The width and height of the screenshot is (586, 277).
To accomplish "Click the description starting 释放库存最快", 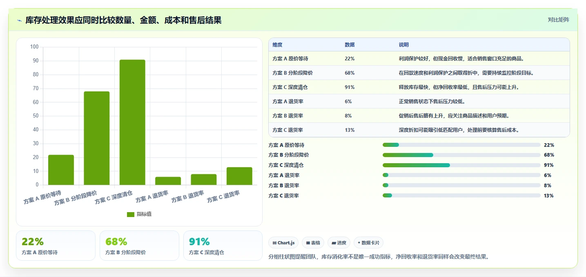I will (x=459, y=87).
